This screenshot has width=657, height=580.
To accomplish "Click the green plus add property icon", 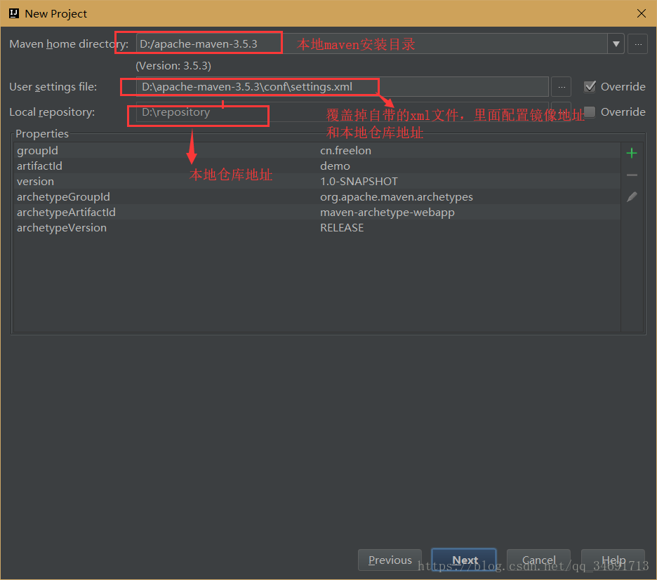I will click(x=632, y=154).
